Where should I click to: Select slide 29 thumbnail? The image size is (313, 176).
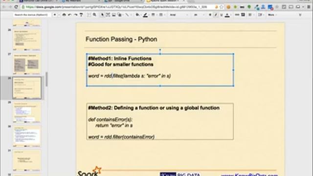click(27, 112)
